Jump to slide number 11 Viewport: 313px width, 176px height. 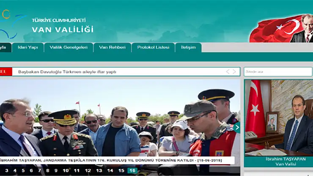77,171
